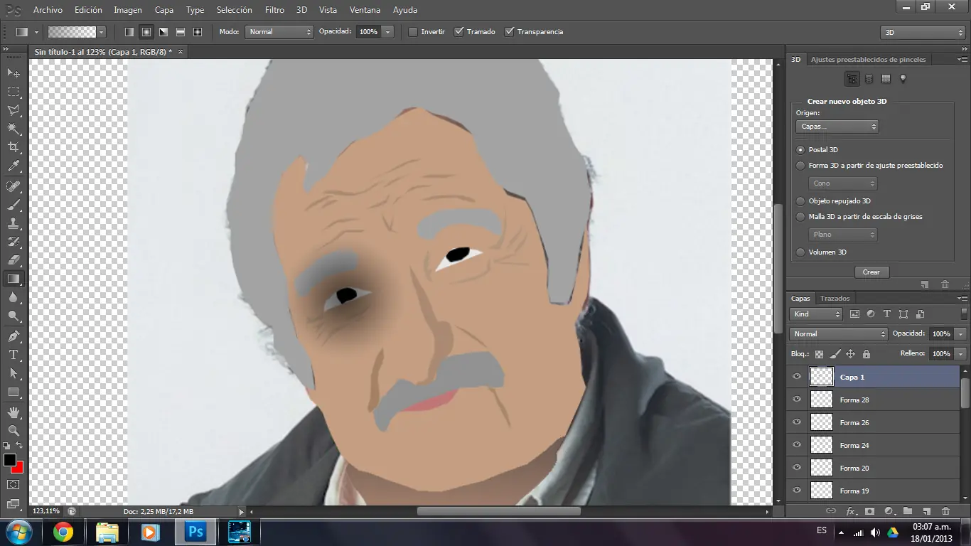
Task: Select the Clone Stamp tool
Action: click(13, 223)
